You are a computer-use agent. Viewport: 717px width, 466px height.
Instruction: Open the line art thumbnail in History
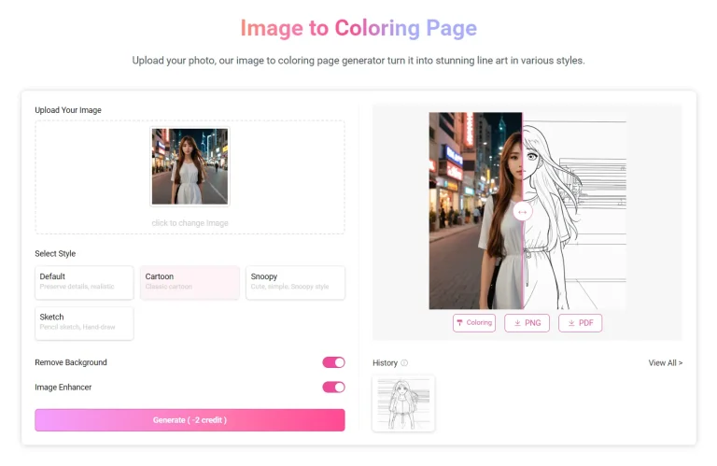(x=403, y=403)
